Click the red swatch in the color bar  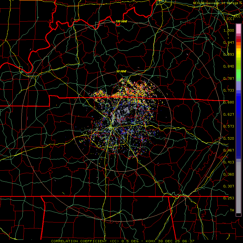point(238,40)
